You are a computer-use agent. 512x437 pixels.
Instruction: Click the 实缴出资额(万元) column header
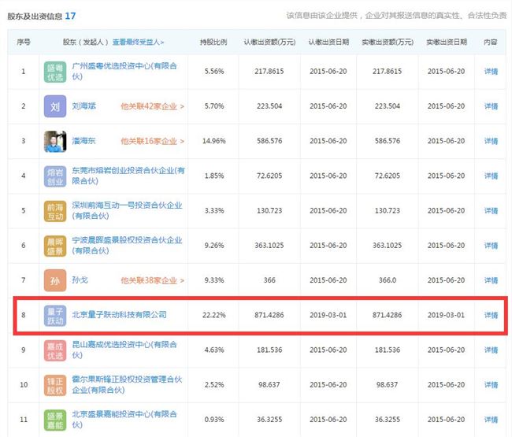[388, 42]
